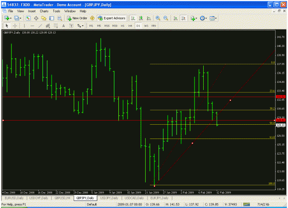Open the Strategy Tester magnifier icon

(59, 18)
